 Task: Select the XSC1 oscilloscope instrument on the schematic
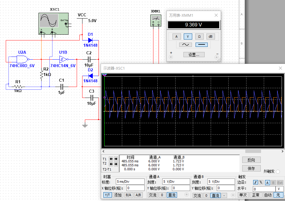point(54,23)
